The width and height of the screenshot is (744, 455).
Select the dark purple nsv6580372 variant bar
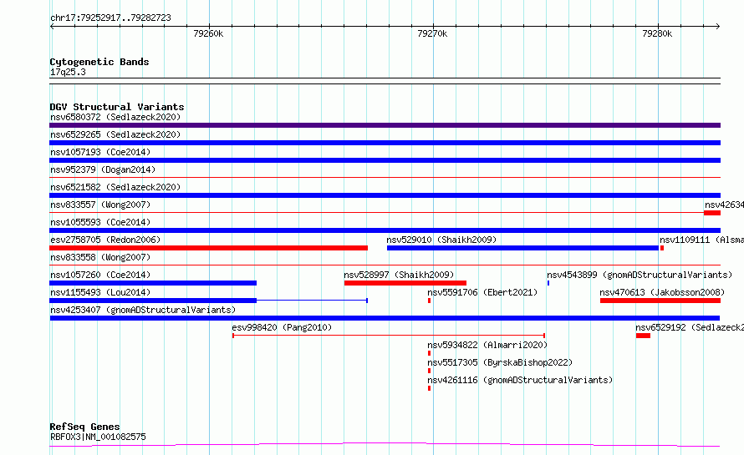click(x=385, y=125)
